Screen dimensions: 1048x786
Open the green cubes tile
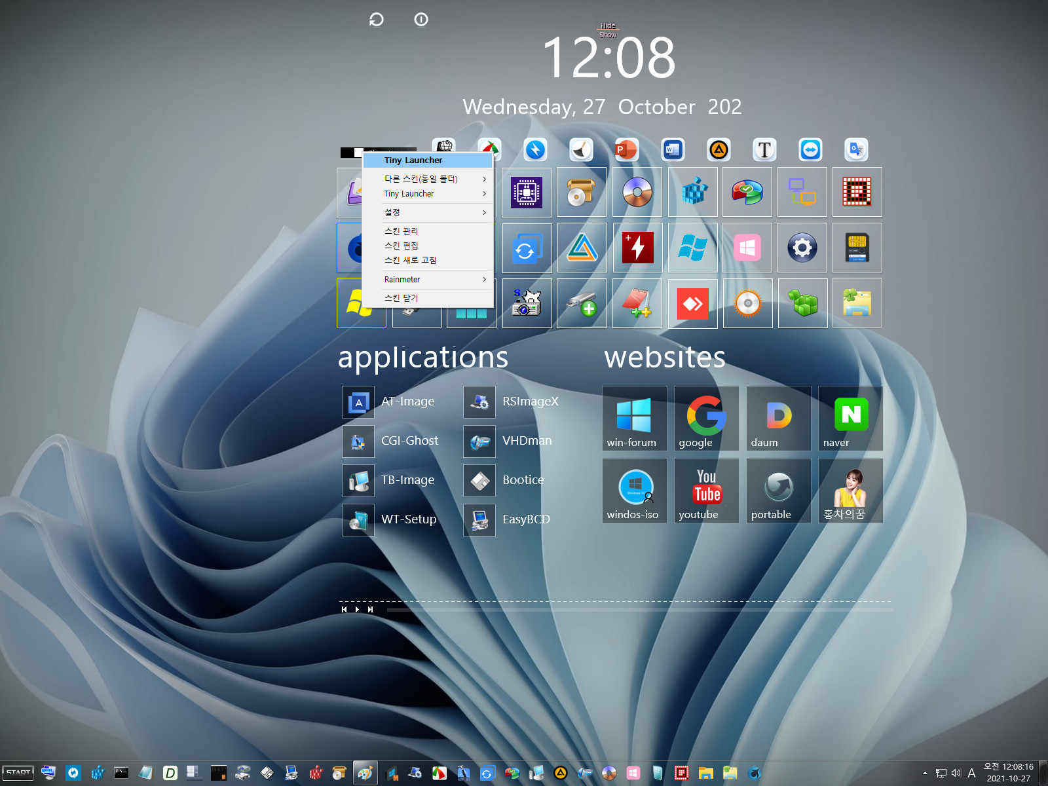pyautogui.click(x=802, y=303)
